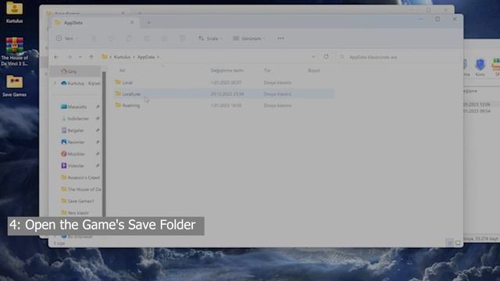Open the Sırala sort dropdown
The width and height of the screenshot is (500, 281).
click(x=210, y=38)
